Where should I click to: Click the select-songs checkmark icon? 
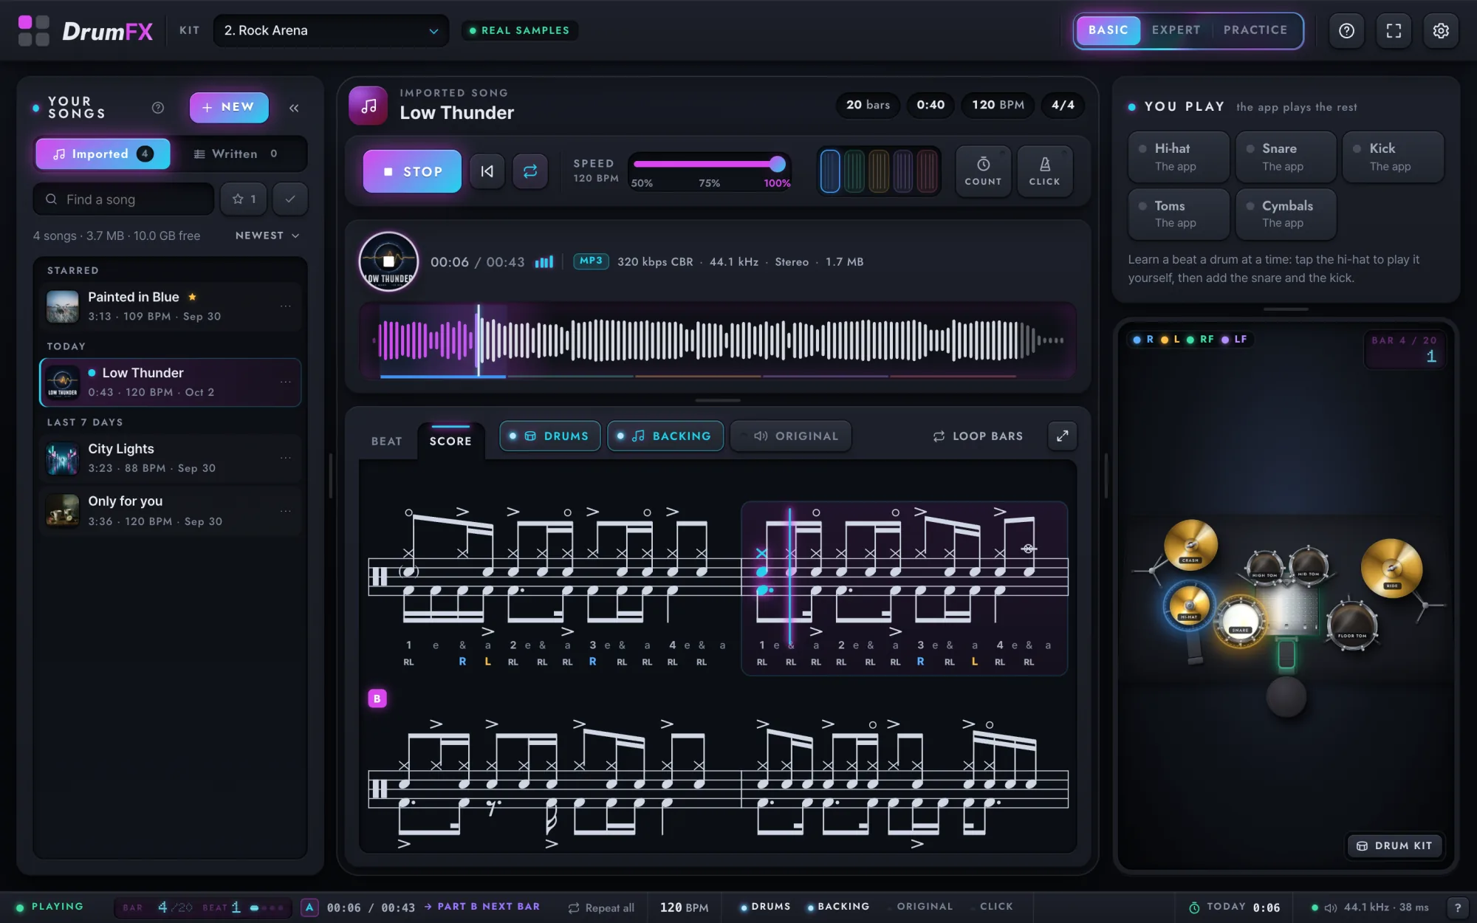(x=290, y=199)
